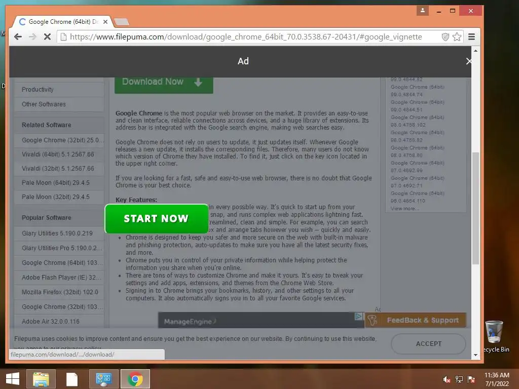Select the Recycle Bin desktop icon

click(x=495, y=336)
